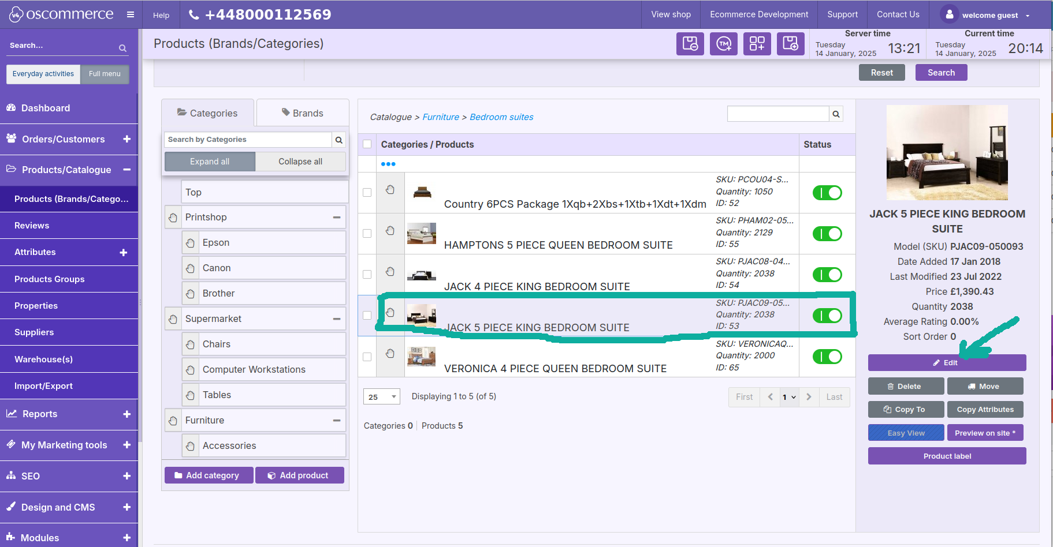The image size is (1053, 547).
Task: Click the drag handle icon for Supermarket
Action: click(173, 319)
